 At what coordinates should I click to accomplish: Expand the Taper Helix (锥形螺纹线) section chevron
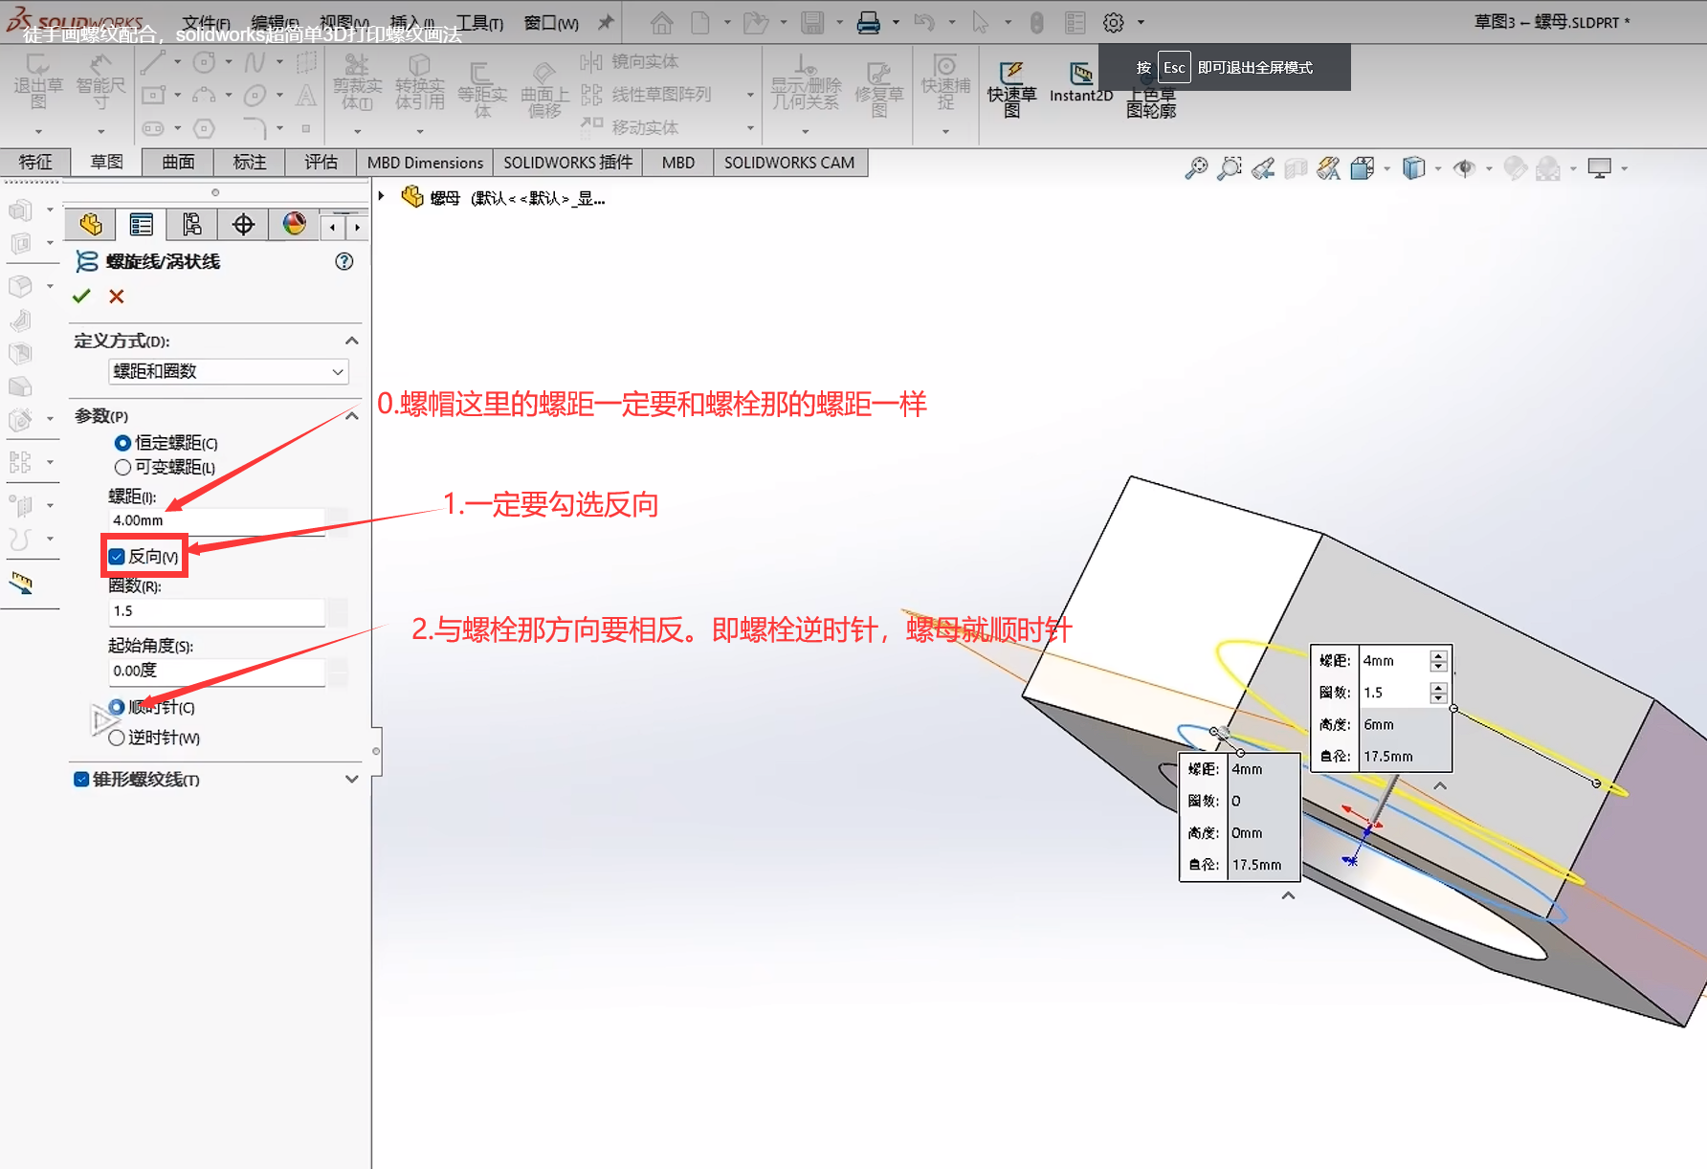click(x=352, y=780)
